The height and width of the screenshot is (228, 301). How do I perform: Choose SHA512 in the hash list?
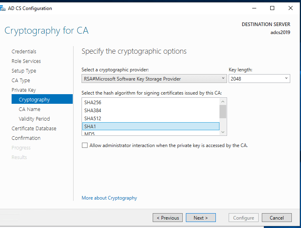tap(93, 118)
